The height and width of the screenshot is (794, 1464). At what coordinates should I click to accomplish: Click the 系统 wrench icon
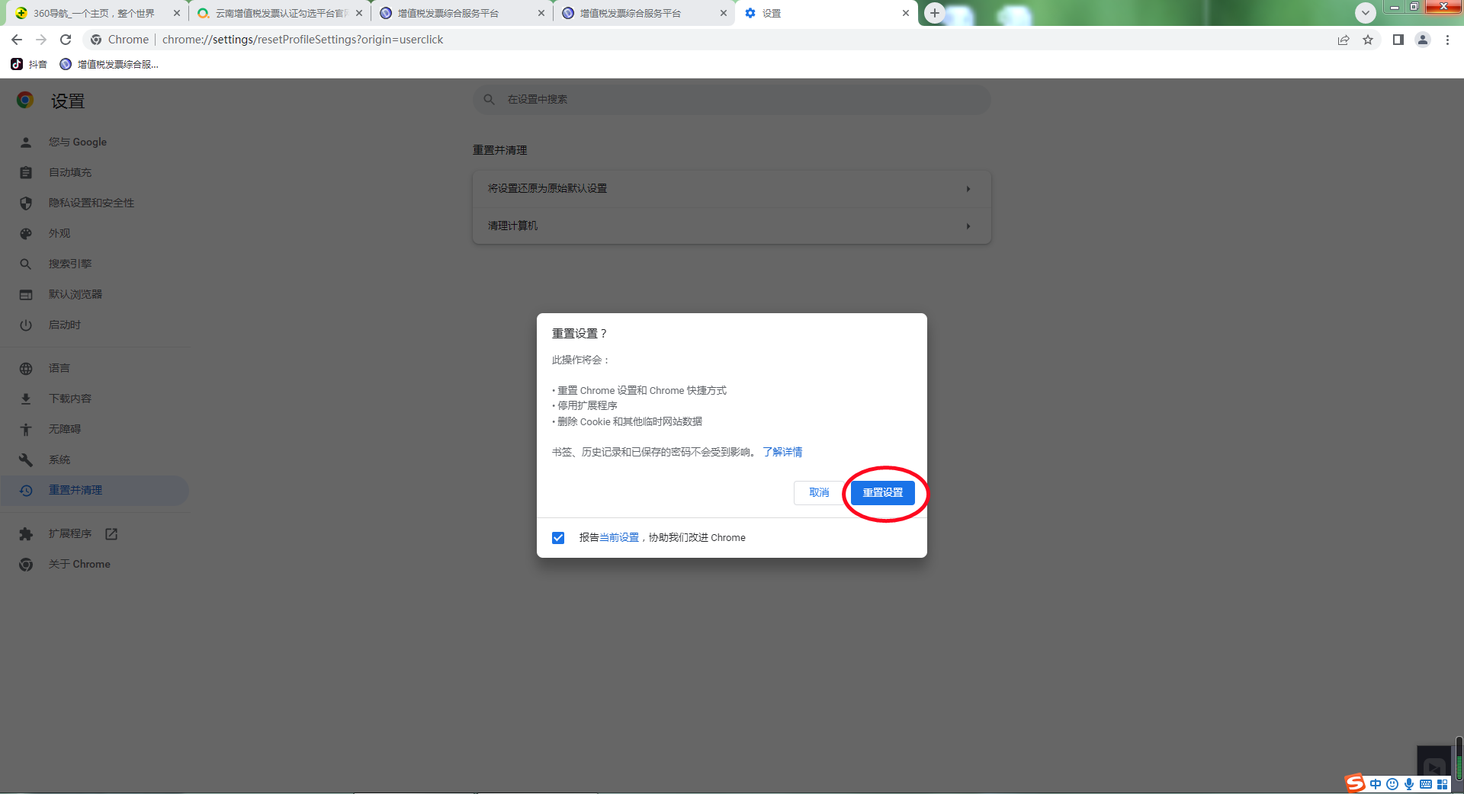[26, 460]
